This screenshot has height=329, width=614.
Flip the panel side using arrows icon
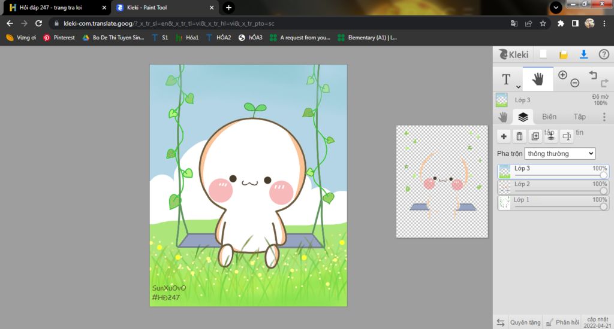click(x=501, y=322)
